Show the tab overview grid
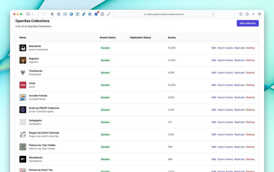This screenshot has width=274, height=172. pos(259,14)
